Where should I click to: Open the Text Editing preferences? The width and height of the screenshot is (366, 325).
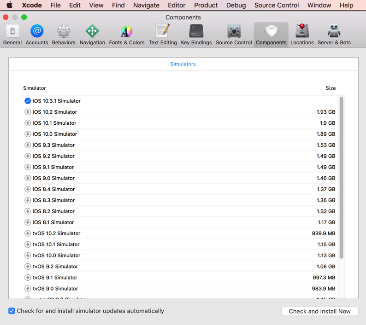pyautogui.click(x=163, y=35)
